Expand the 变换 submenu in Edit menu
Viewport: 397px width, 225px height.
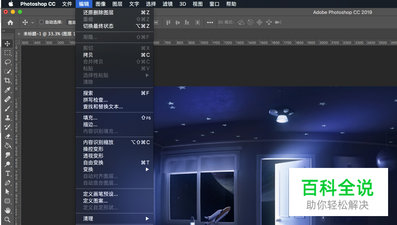[x=88, y=169]
